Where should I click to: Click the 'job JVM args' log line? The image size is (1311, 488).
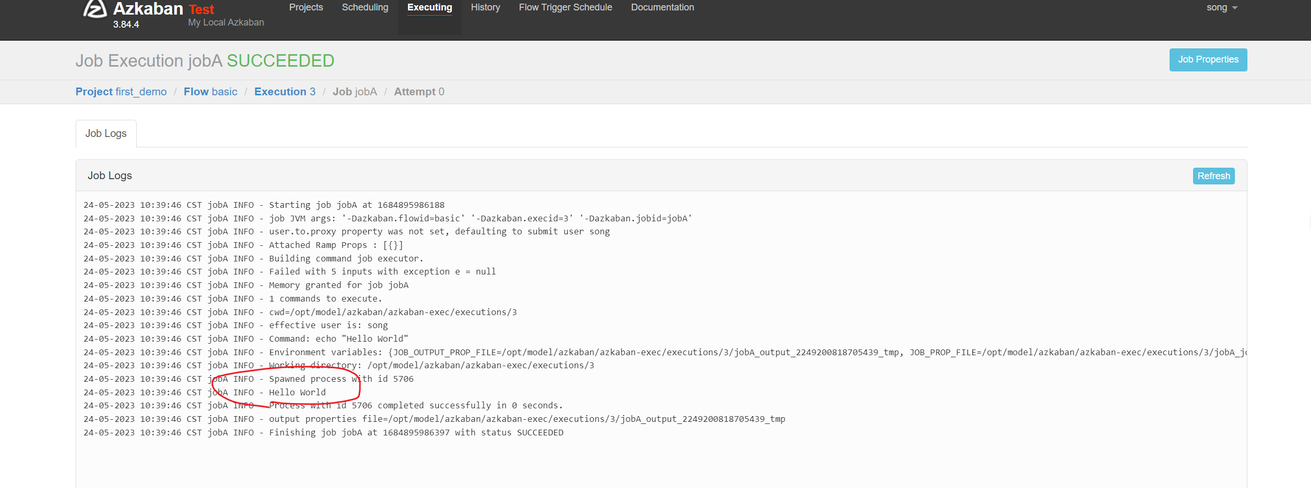(388, 219)
